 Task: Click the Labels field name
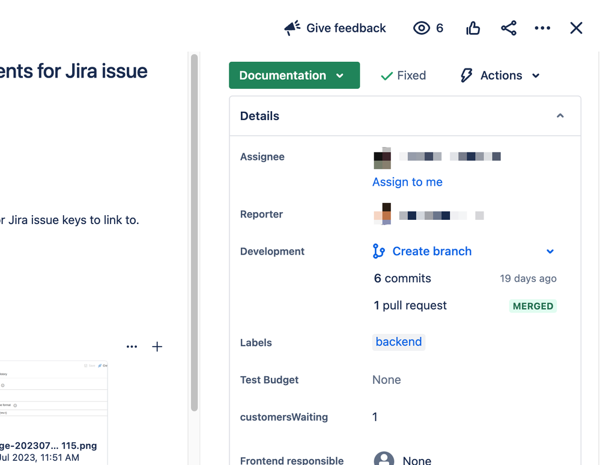click(256, 342)
